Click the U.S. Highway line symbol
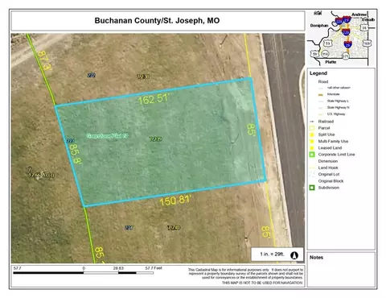The height and width of the screenshot is (298, 386). tap(321, 114)
